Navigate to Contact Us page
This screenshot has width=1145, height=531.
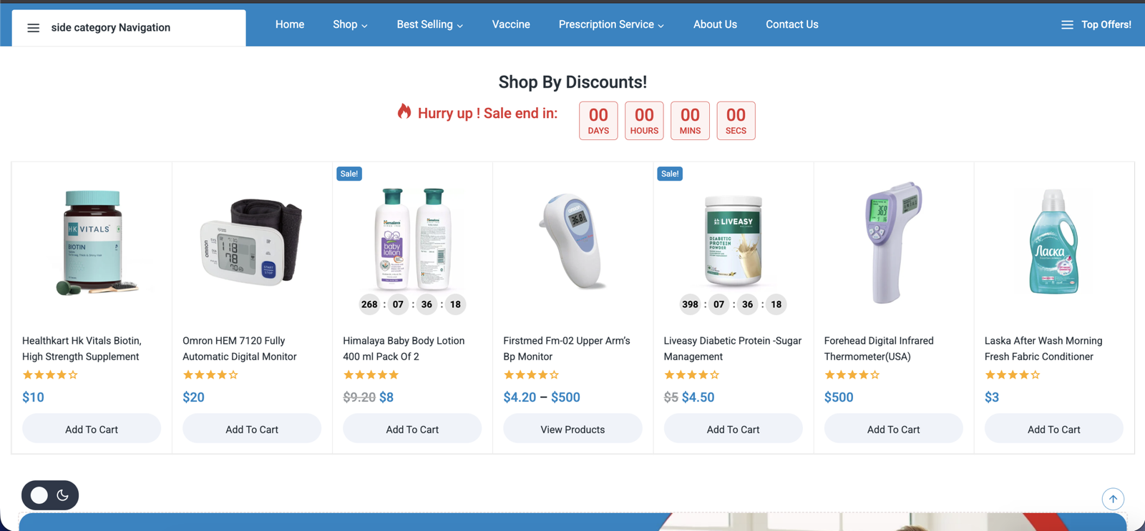pyautogui.click(x=791, y=25)
